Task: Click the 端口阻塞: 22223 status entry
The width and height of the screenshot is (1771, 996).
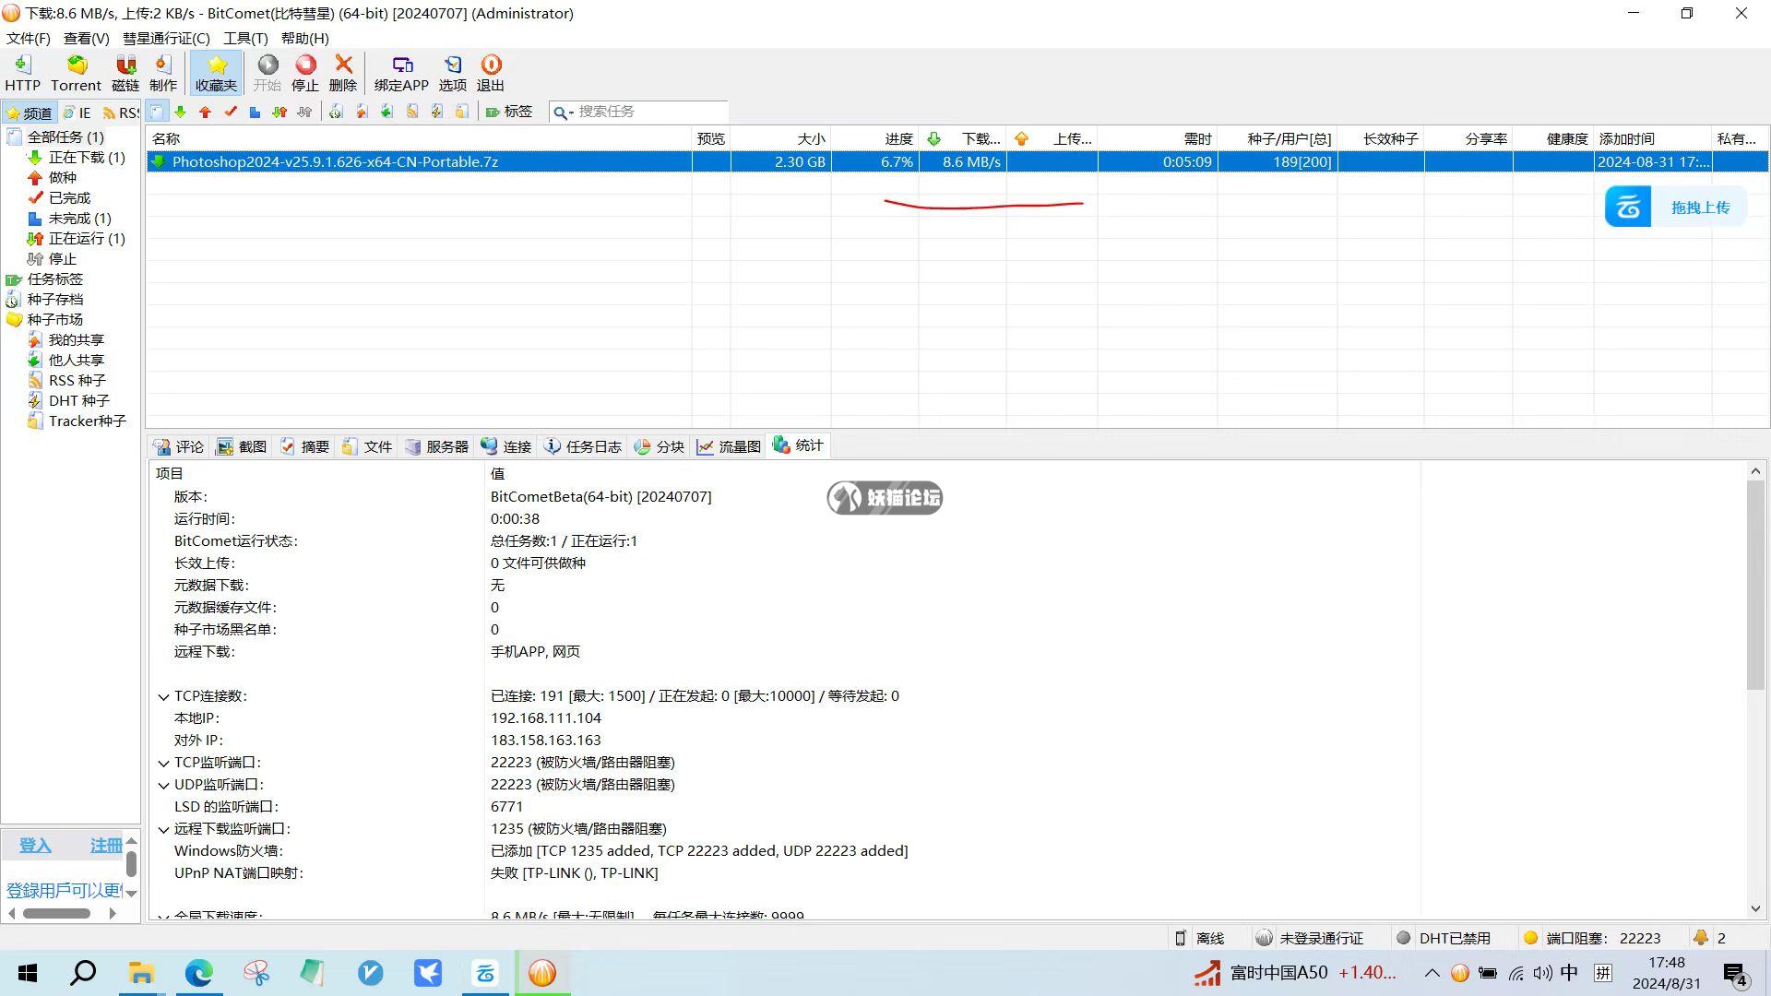Action: (1592, 938)
